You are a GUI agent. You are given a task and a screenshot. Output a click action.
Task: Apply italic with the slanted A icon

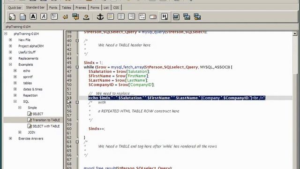tap(44, 16)
